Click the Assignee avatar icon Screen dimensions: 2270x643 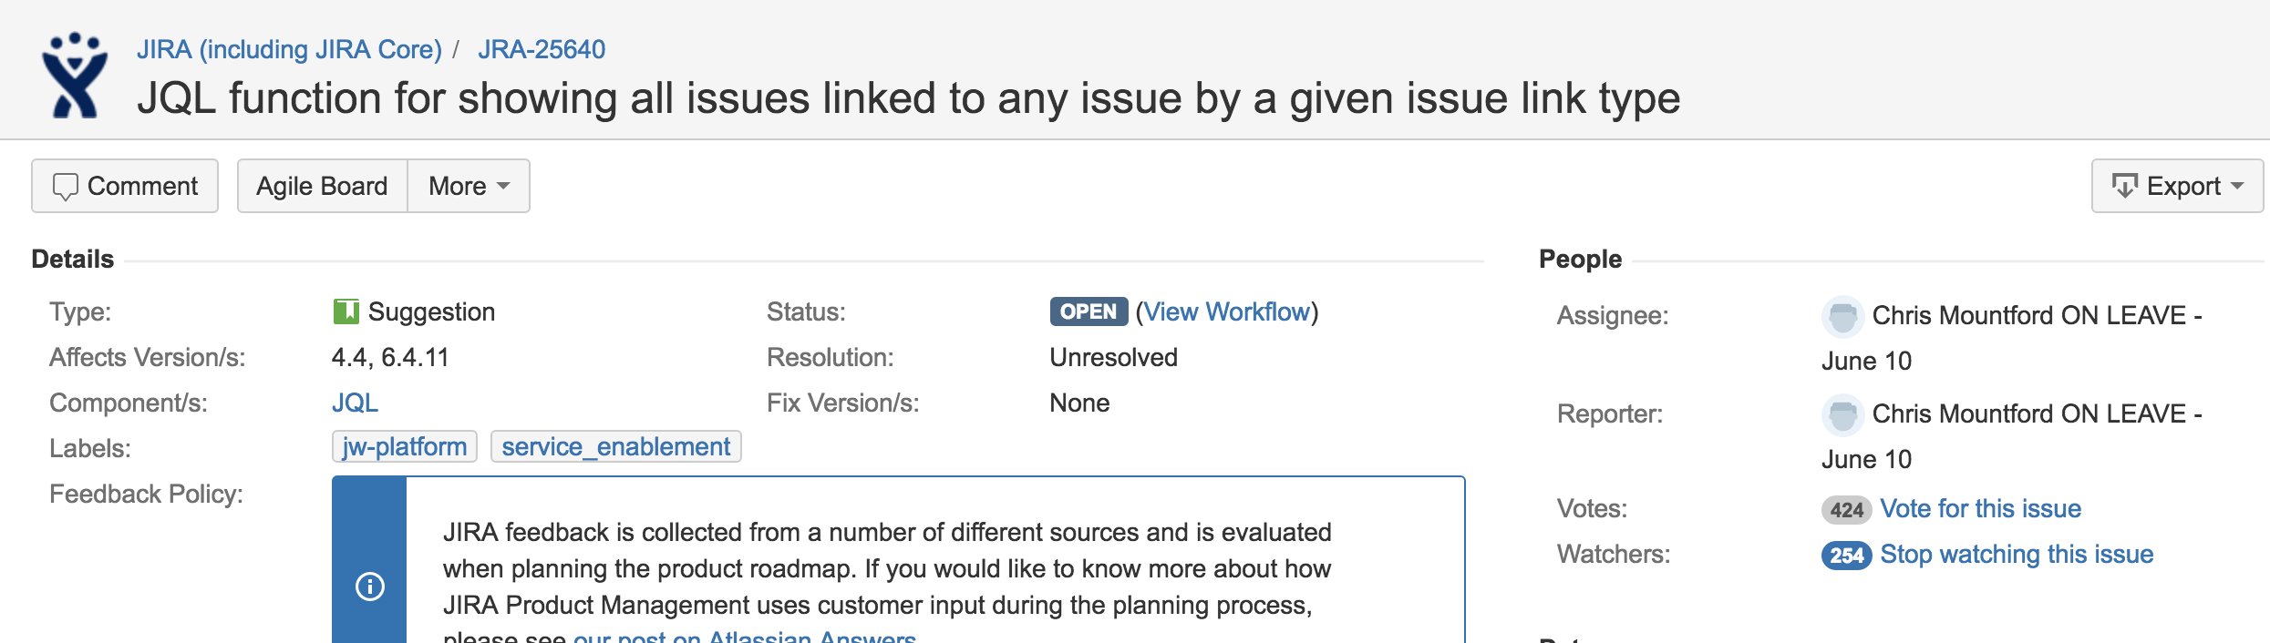pos(1842,316)
